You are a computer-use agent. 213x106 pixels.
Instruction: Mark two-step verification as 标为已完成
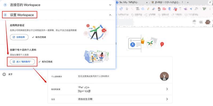pyautogui.click(x=39, y=37)
